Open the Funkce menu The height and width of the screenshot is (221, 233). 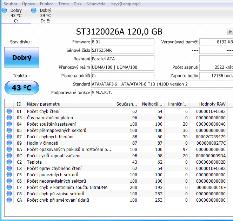[47, 4]
